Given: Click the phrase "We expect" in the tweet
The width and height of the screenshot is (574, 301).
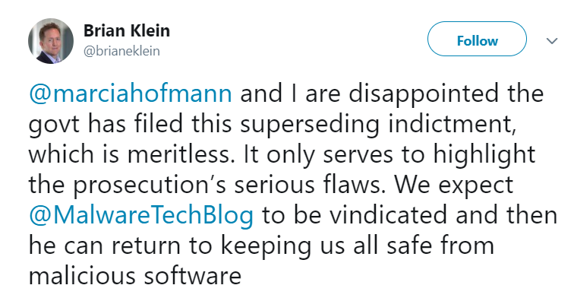Looking at the screenshot, I should coord(453,185).
